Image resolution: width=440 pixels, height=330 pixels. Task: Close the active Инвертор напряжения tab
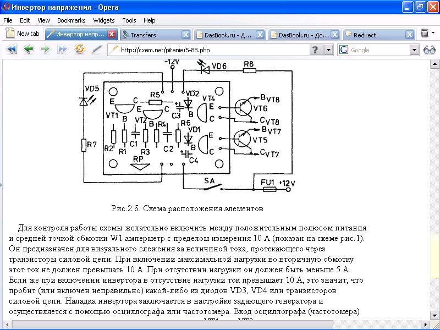click(x=112, y=34)
